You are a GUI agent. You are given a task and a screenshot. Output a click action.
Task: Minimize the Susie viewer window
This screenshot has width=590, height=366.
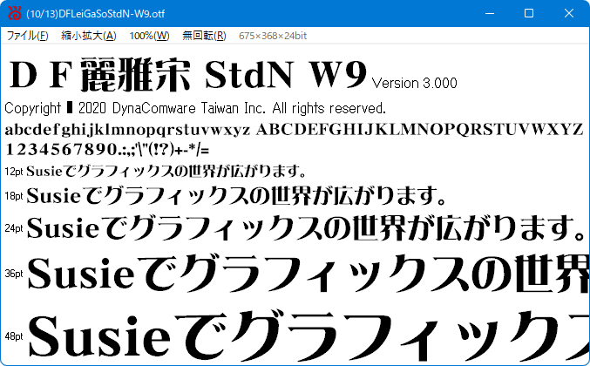coord(490,13)
